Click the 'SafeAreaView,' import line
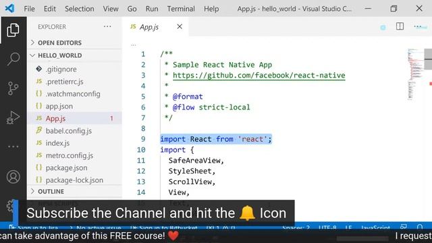Image resolution: width=432 pixels, height=243 pixels. click(x=196, y=161)
